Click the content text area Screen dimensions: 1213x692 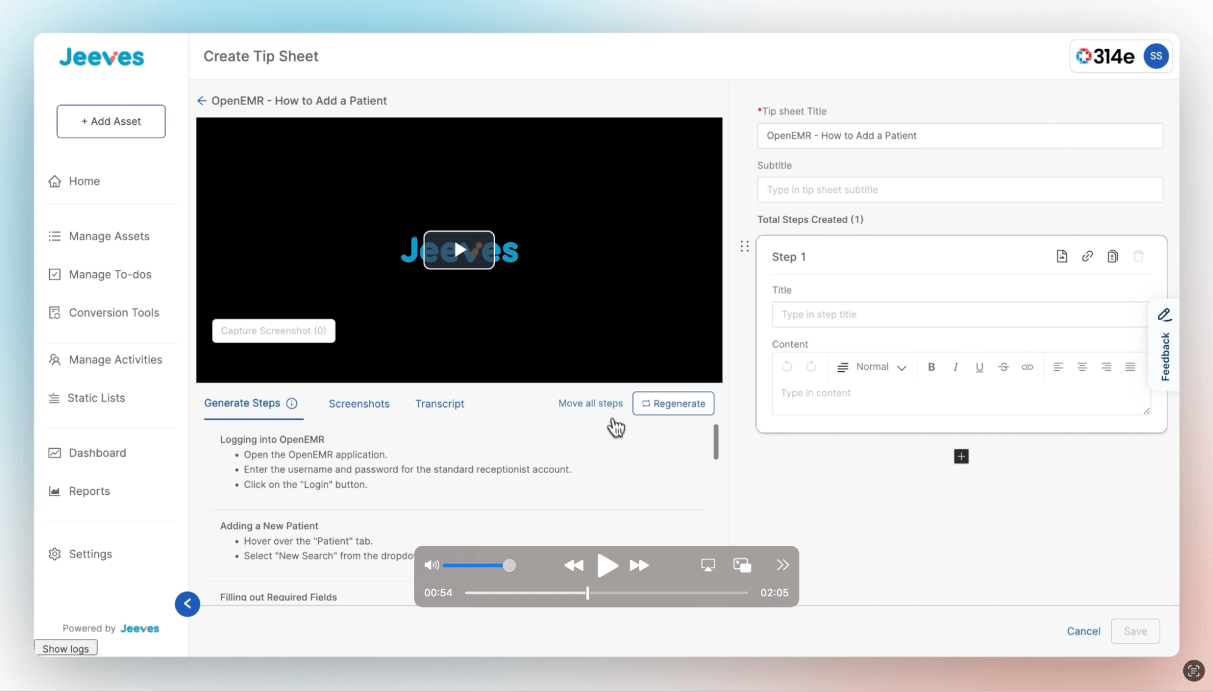[x=961, y=398]
